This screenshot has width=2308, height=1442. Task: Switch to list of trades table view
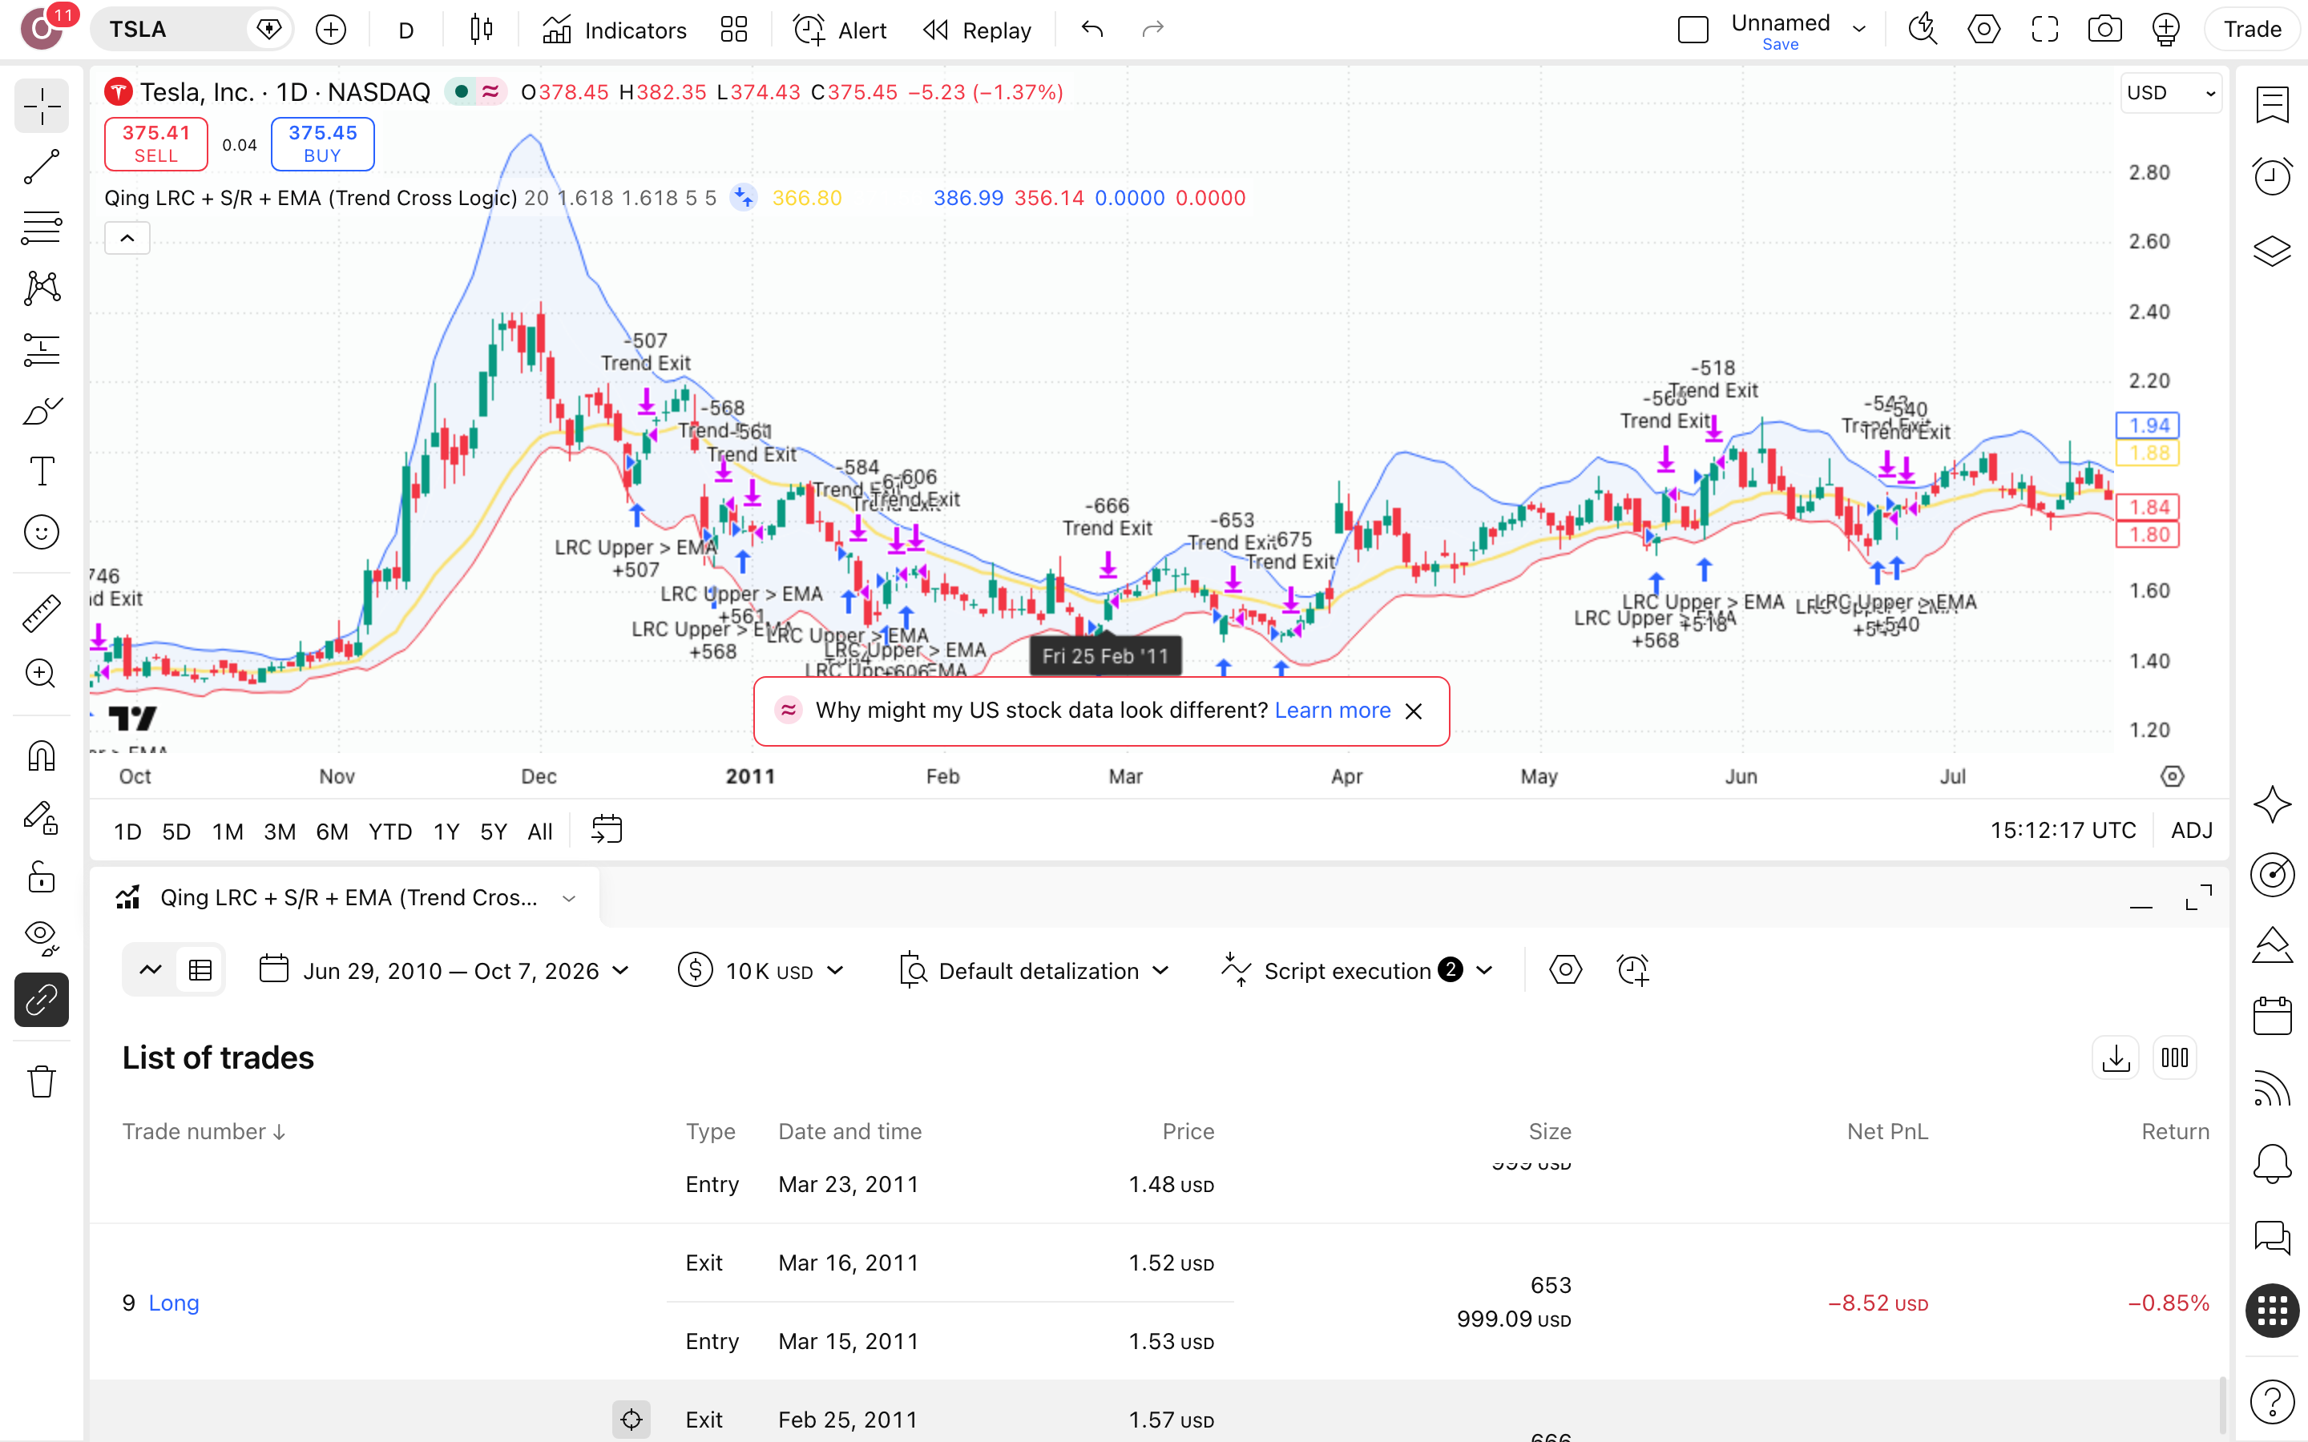(200, 971)
